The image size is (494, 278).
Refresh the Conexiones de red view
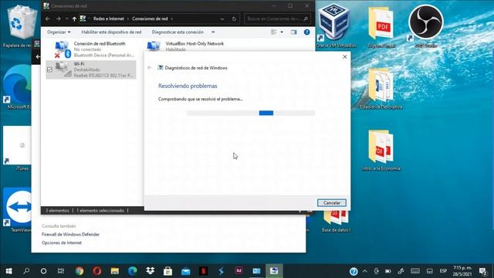click(234, 19)
